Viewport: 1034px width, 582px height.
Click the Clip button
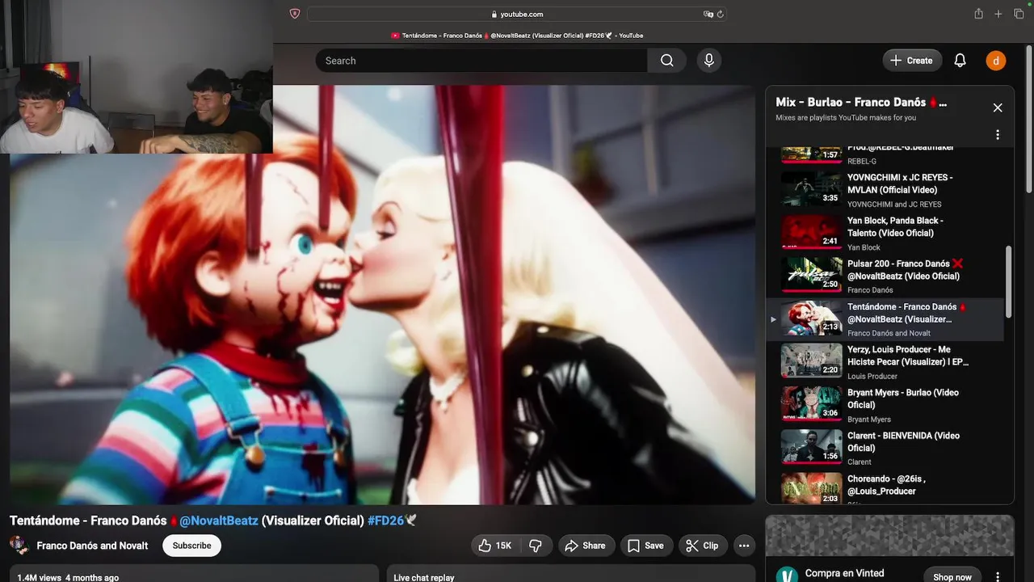point(702,546)
